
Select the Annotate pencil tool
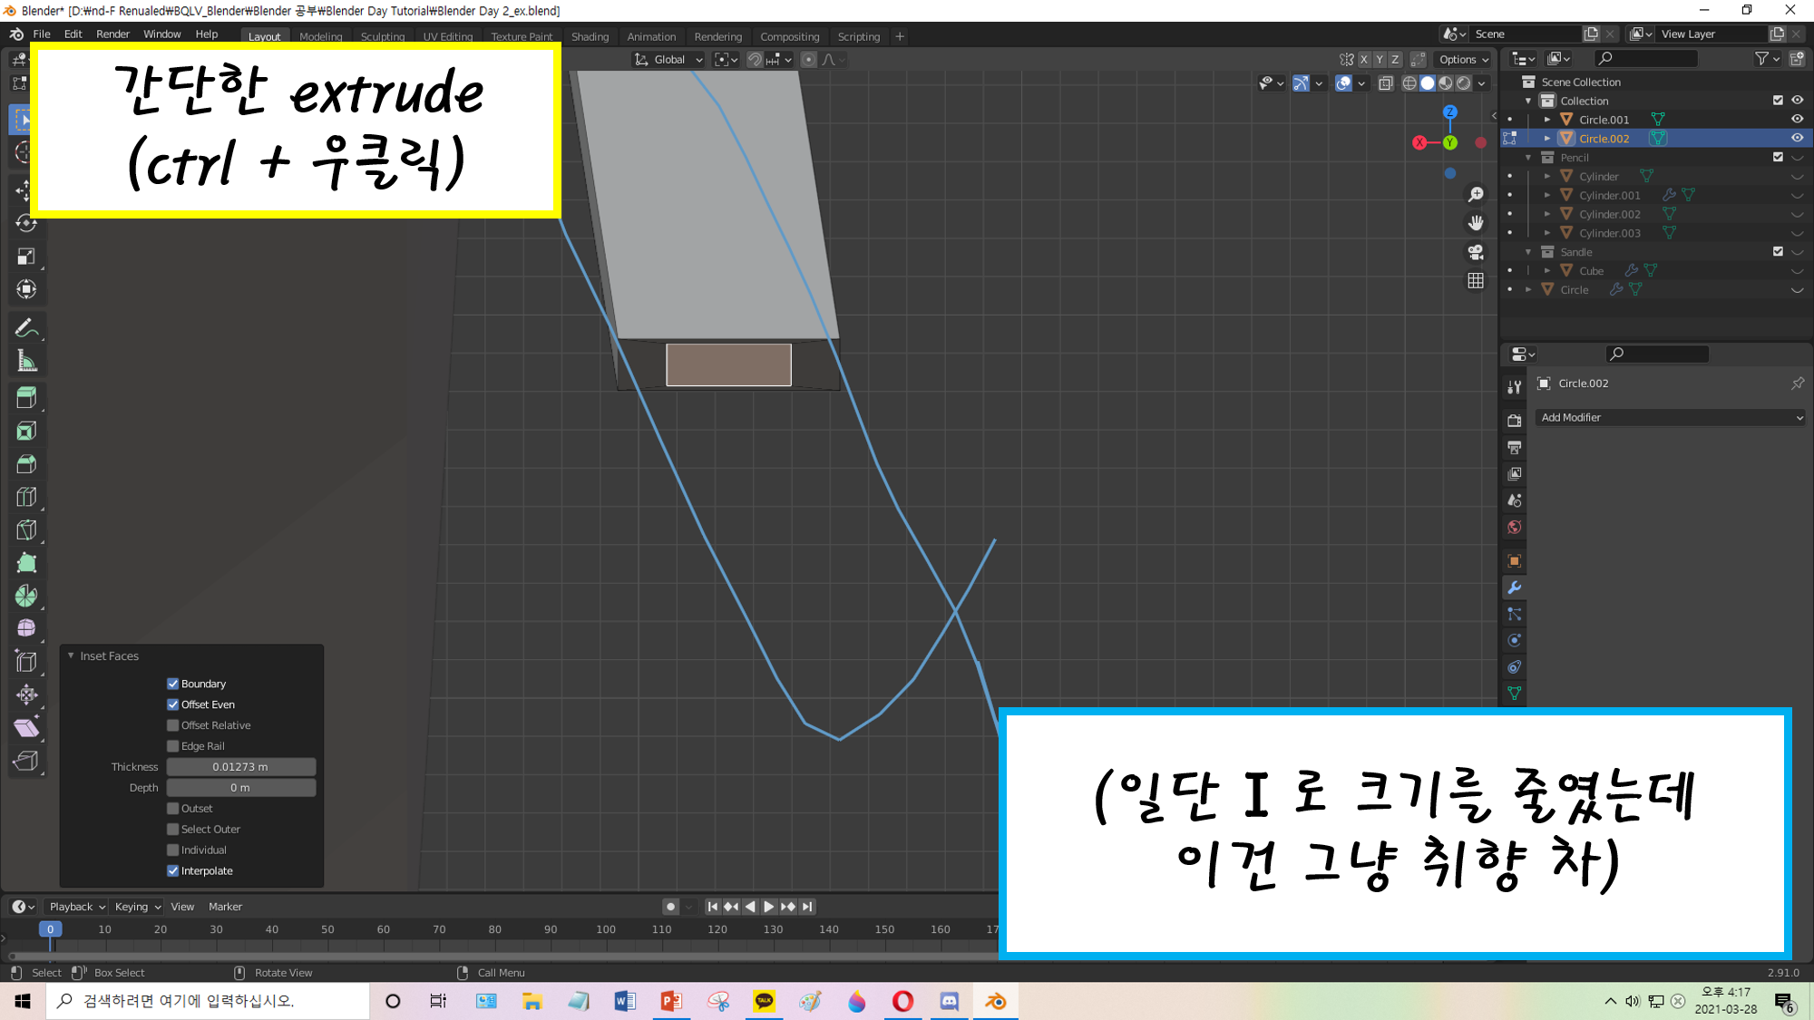tap(26, 327)
